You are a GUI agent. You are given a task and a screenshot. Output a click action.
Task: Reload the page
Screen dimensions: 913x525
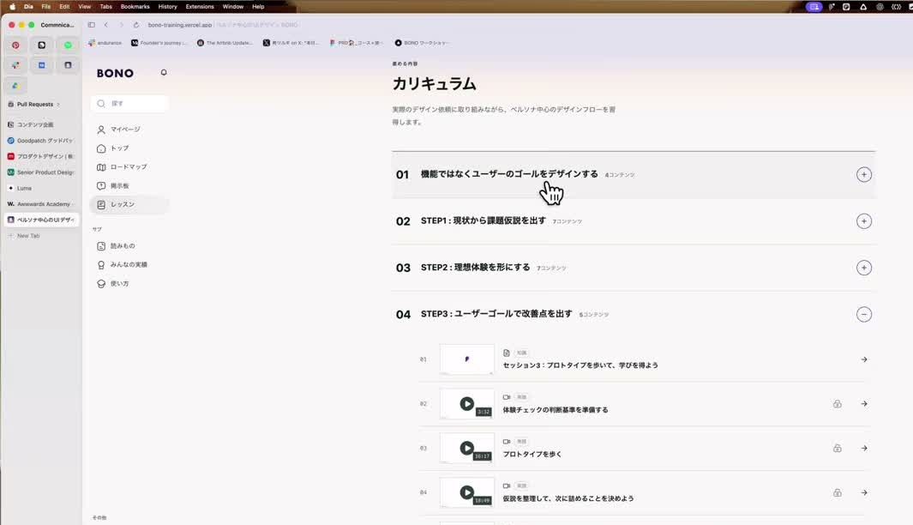[136, 25]
